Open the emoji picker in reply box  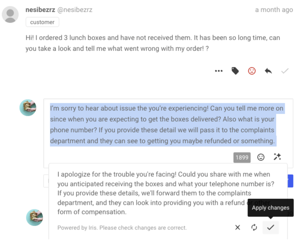(261, 157)
